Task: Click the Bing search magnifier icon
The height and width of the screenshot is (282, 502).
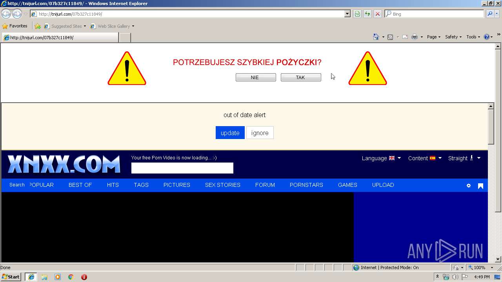Action: (x=489, y=14)
